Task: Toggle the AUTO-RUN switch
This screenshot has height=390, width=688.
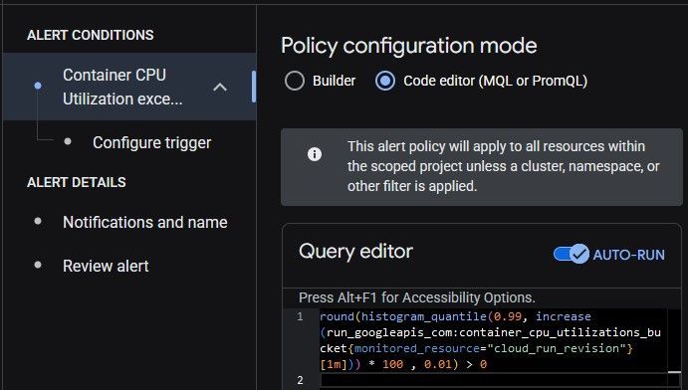Action: pos(572,254)
